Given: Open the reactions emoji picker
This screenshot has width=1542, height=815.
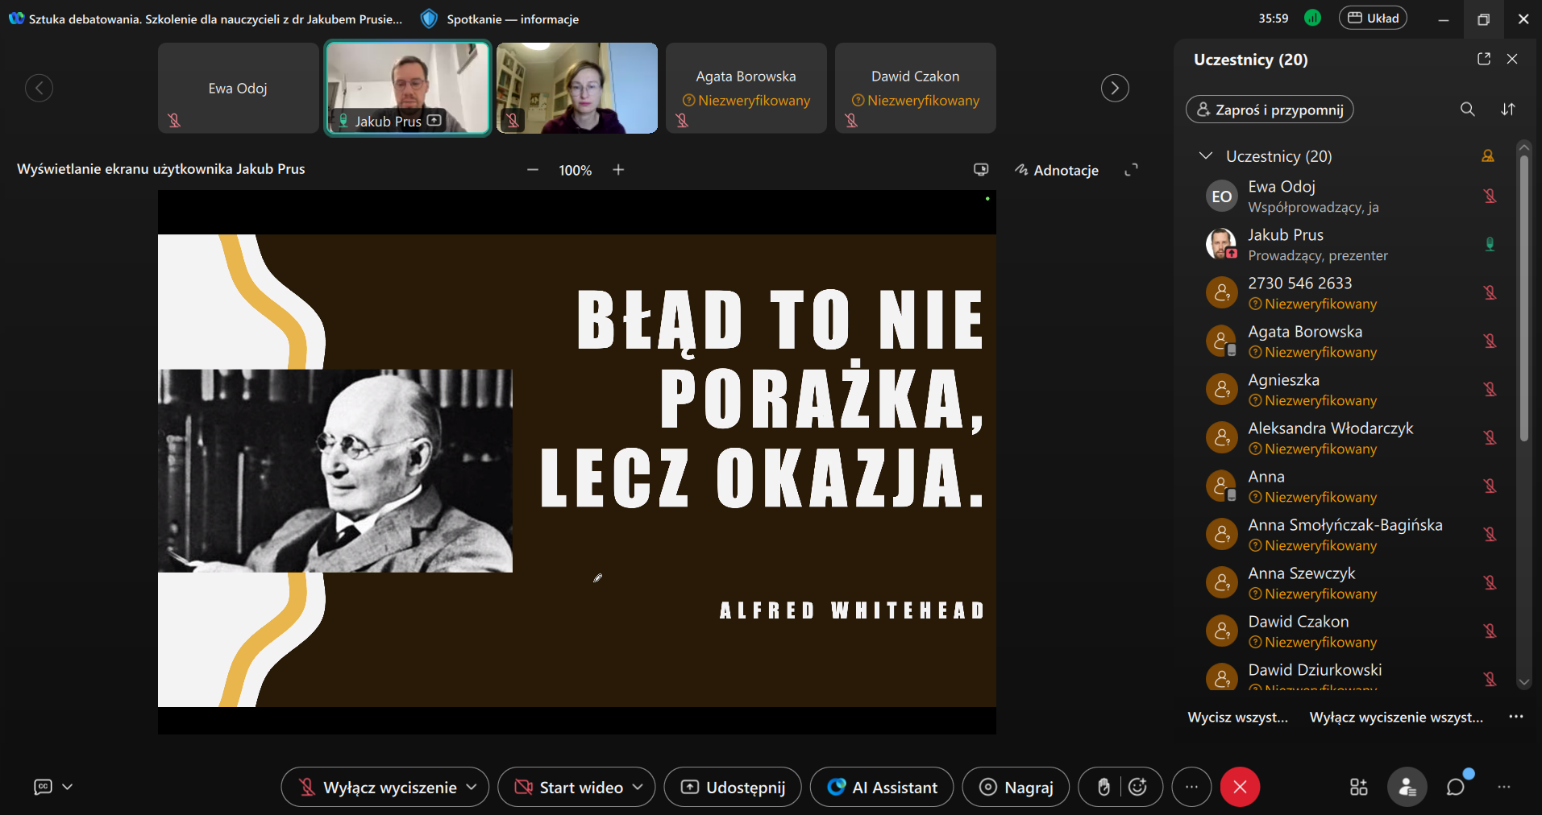Looking at the screenshot, I should click(x=1137, y=787).
